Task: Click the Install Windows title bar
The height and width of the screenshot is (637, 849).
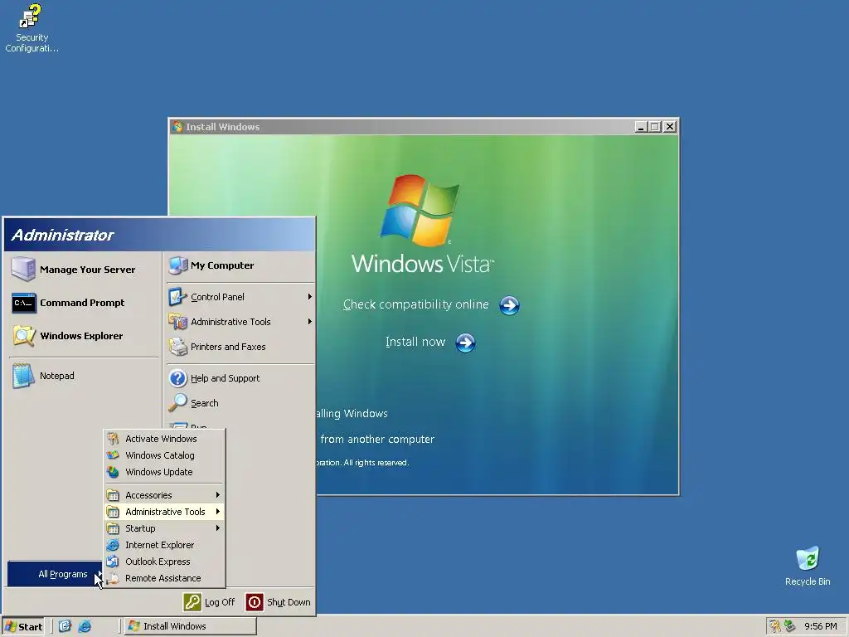Action: click(400, 127)
